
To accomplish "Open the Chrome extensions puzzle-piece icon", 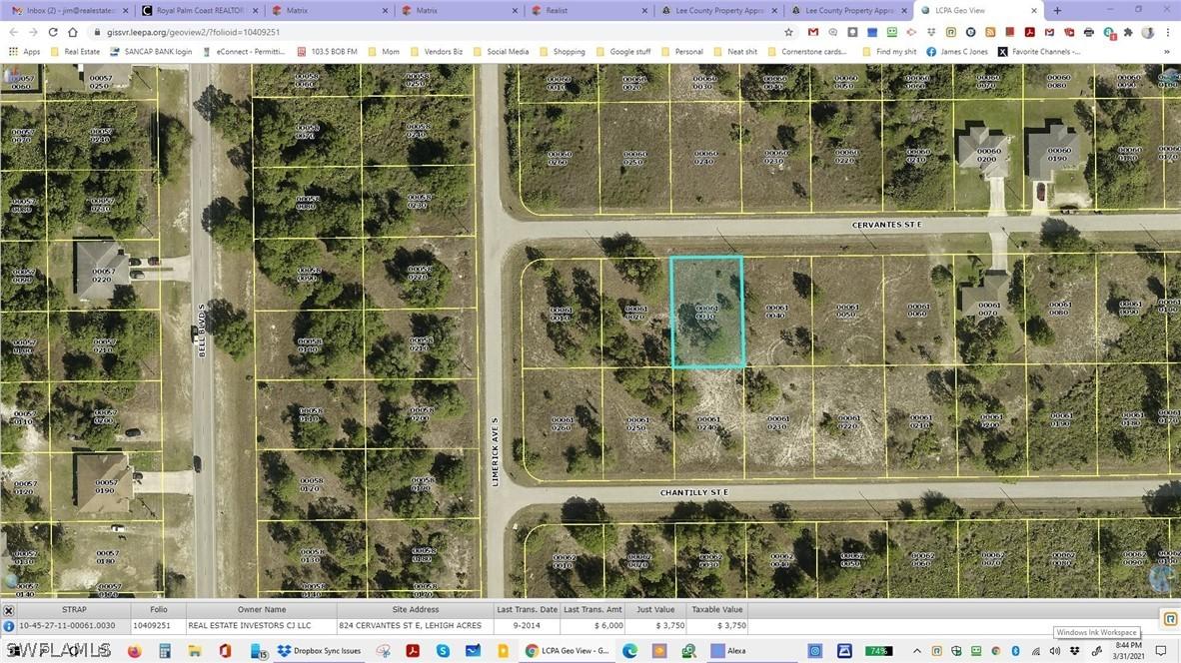I will (x=1129, y=31).
